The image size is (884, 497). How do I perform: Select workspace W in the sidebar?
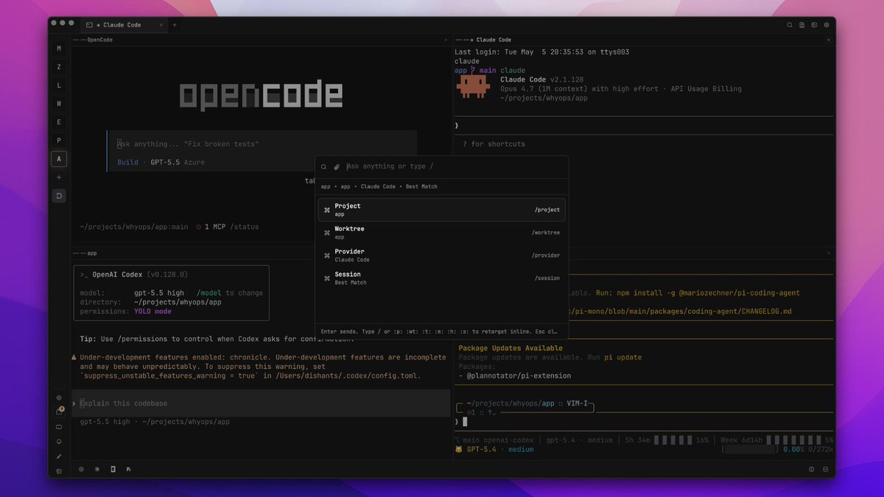click(x=59, y=104)
